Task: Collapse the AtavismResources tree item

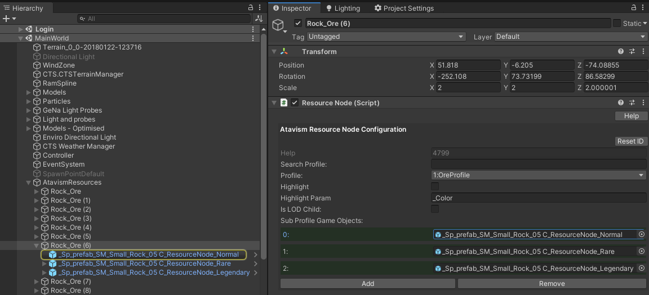Action: 29,182
